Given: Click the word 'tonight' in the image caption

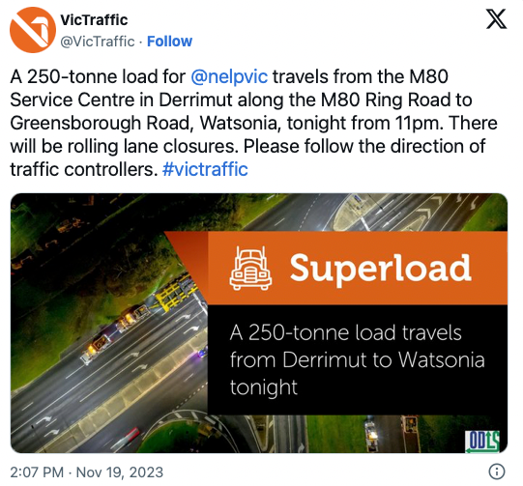Looking at the screenshot, I should (264, 387).
